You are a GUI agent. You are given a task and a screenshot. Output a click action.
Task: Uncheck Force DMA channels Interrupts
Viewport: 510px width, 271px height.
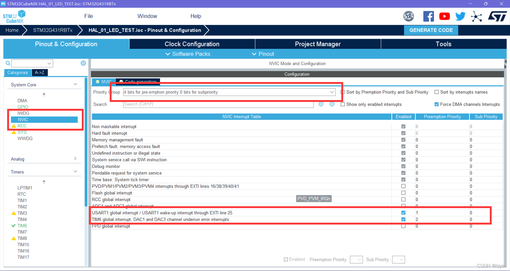pyautogui.click(x=436, y=104)
